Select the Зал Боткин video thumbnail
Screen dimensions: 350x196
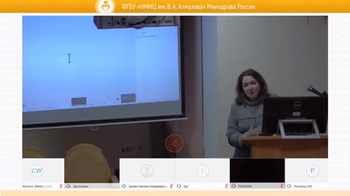point(92,171)
